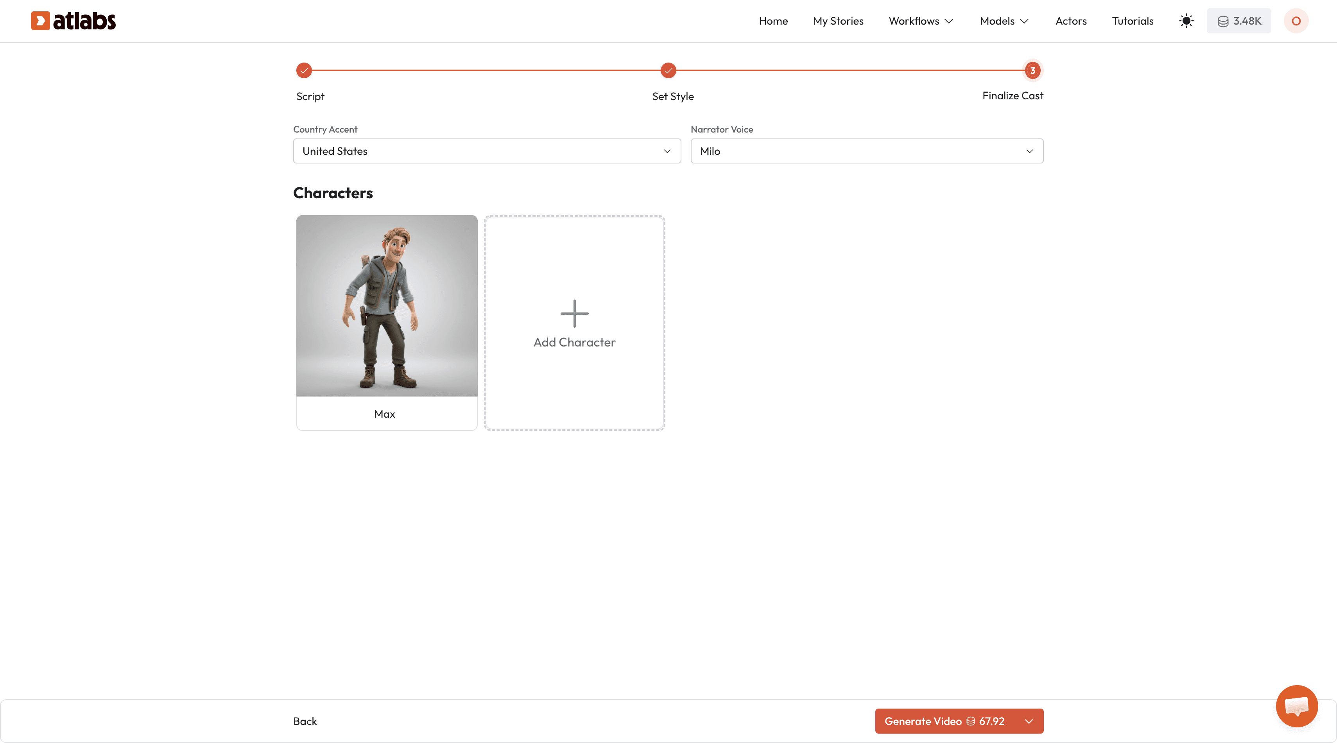Expand the Workflows menu
Screen dimensions: 1337x743
(x=920, y=21)
